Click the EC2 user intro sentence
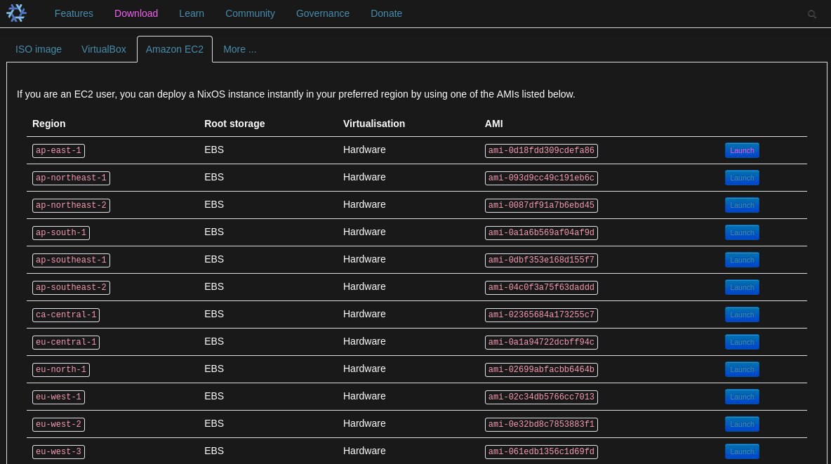The height and width of the screenshot is (464, 831). click(295, 94)
